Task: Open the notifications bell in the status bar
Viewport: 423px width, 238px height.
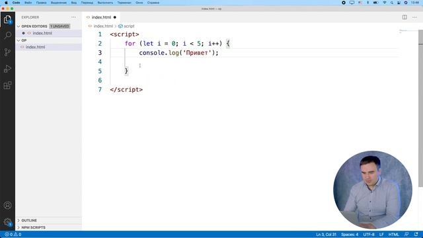Action: pos(416,234)
